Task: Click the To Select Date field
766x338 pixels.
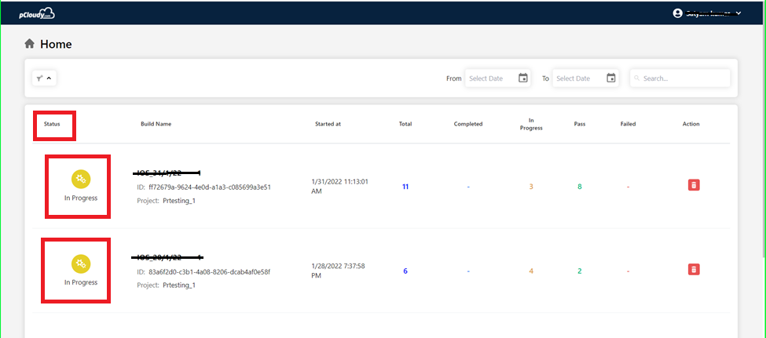Action: click(577, 78)
